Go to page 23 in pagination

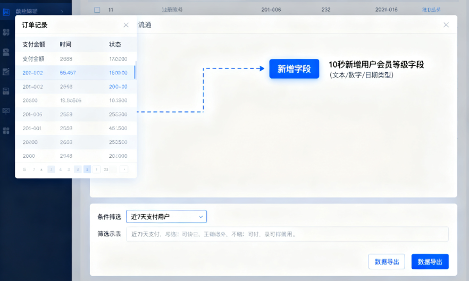(x=106, y=169)
